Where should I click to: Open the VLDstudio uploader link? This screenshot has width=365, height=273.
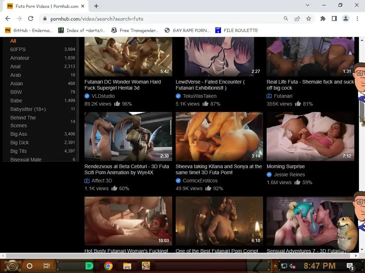[103, 96]
